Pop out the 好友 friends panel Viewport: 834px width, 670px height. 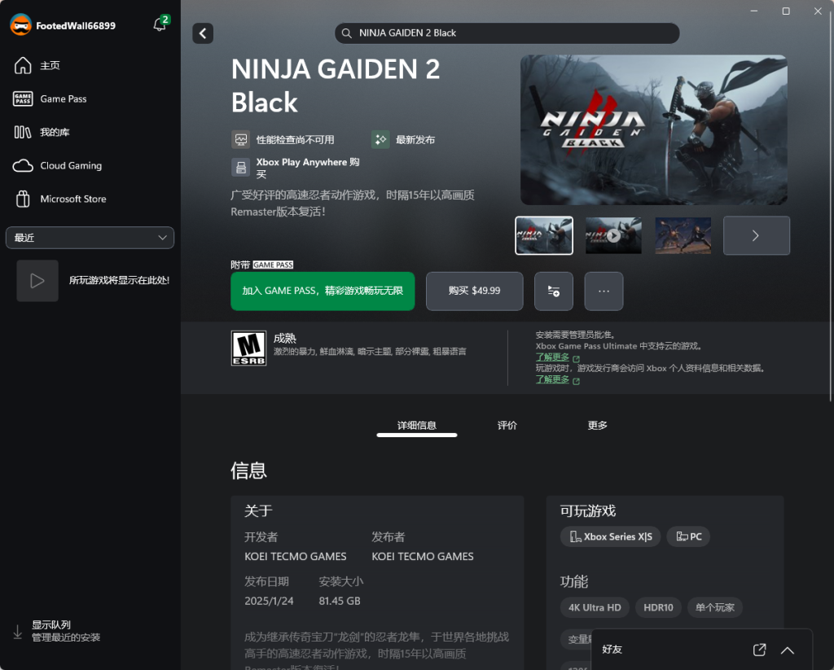760,650
